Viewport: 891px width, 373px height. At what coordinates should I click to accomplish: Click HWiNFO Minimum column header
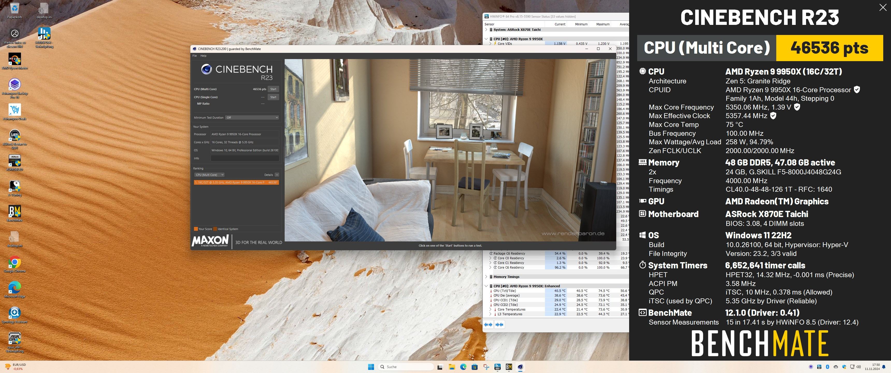point(578,24)
